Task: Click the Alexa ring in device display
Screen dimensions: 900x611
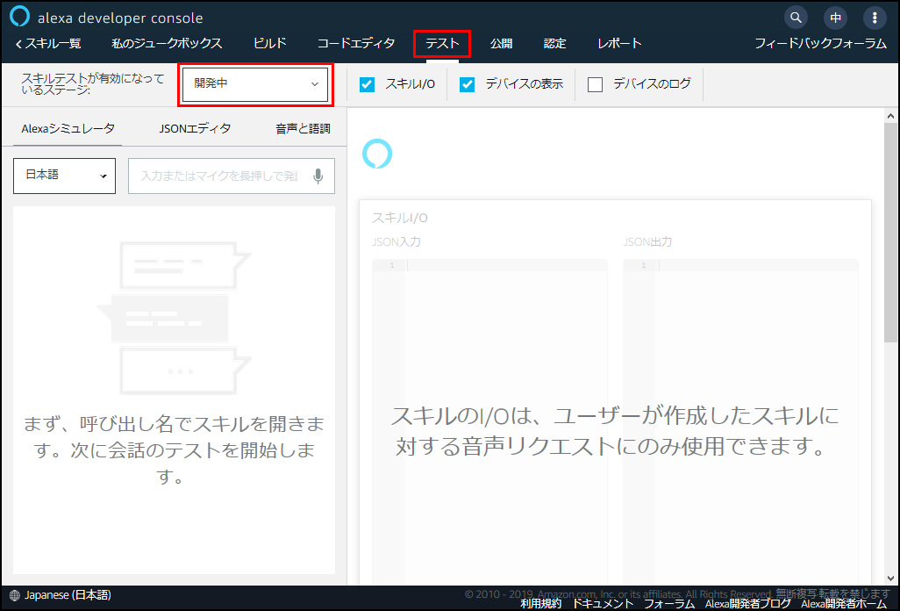Action: coord(377,154)
